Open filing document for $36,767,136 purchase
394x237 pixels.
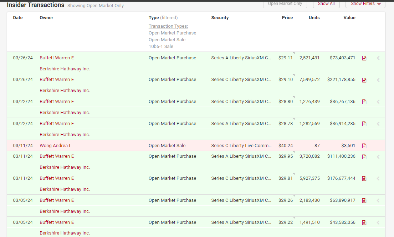[364, 102]
